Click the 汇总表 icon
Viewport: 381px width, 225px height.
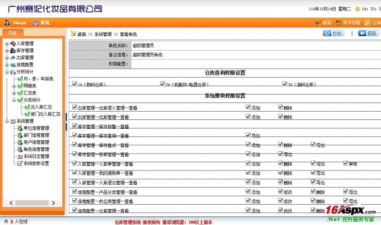click(x=20, y=93)
